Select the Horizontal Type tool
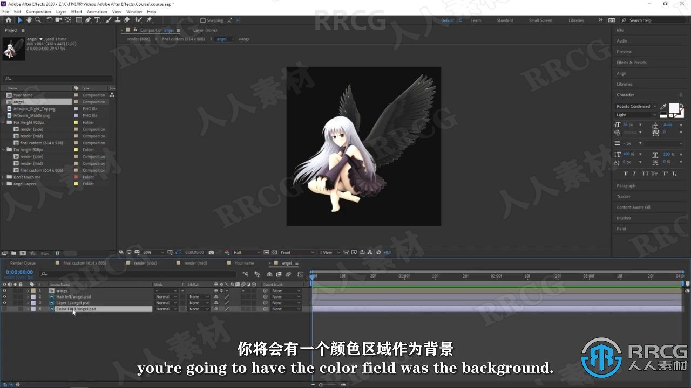691x388 pixels. [97, 20]
